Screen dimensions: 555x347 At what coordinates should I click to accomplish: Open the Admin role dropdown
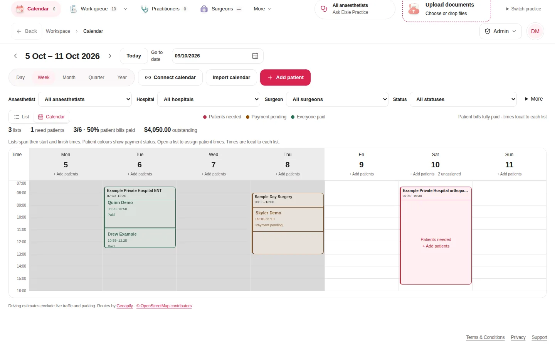pos(501,31)
